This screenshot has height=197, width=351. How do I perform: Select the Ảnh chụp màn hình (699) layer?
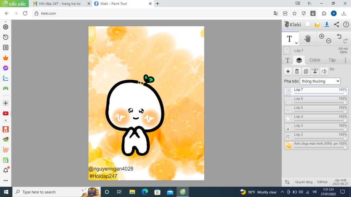pyautogui.click(x=316, y=145)
